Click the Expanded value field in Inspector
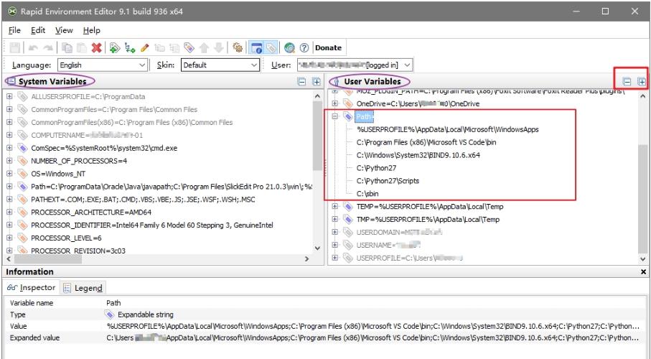The image size is (651, 359). click(x=373, y=337)
